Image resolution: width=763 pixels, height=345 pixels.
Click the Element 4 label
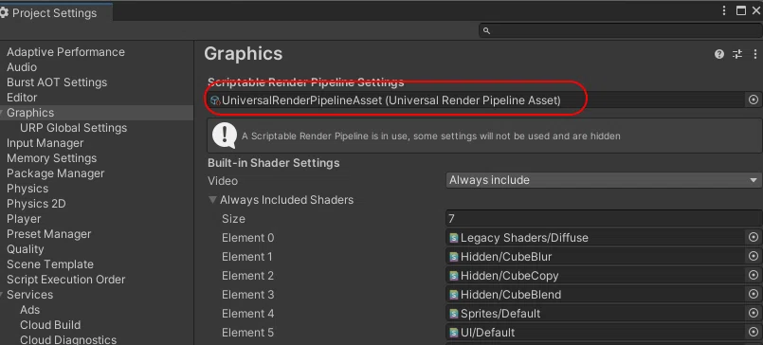click(247, 314)
